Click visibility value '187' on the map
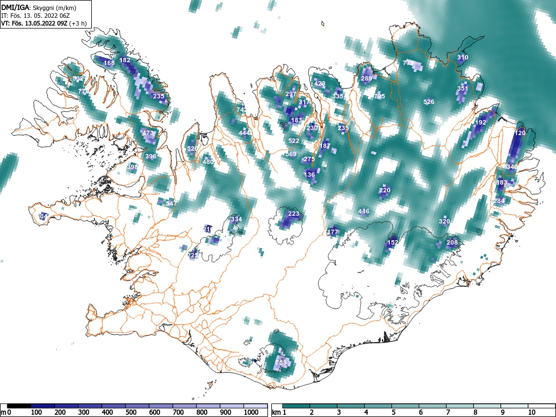This screenshot has height=417, width=556. click(325, 146)
